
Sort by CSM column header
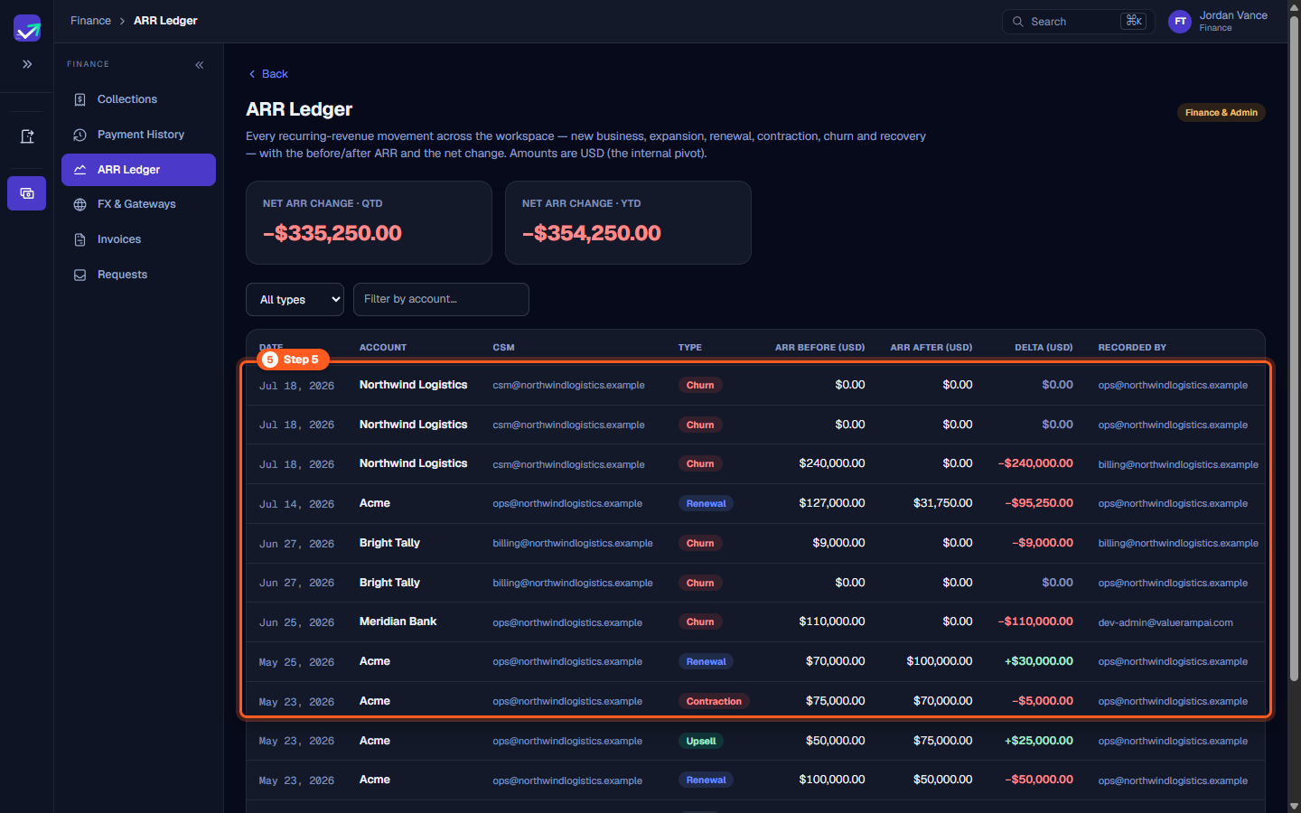503,348
